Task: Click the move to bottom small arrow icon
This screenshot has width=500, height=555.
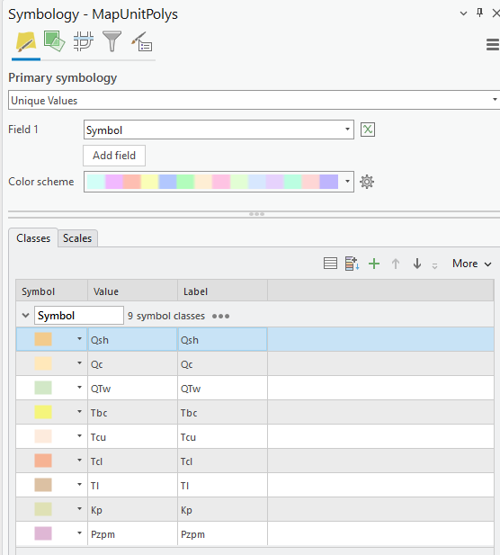Action: tap(435, 265)
